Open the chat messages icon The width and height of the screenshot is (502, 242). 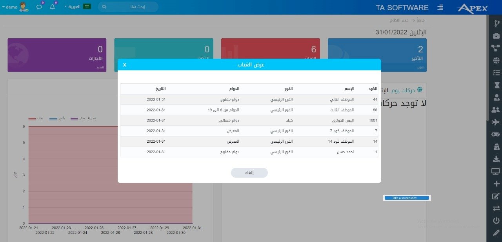tap(39, 7)
